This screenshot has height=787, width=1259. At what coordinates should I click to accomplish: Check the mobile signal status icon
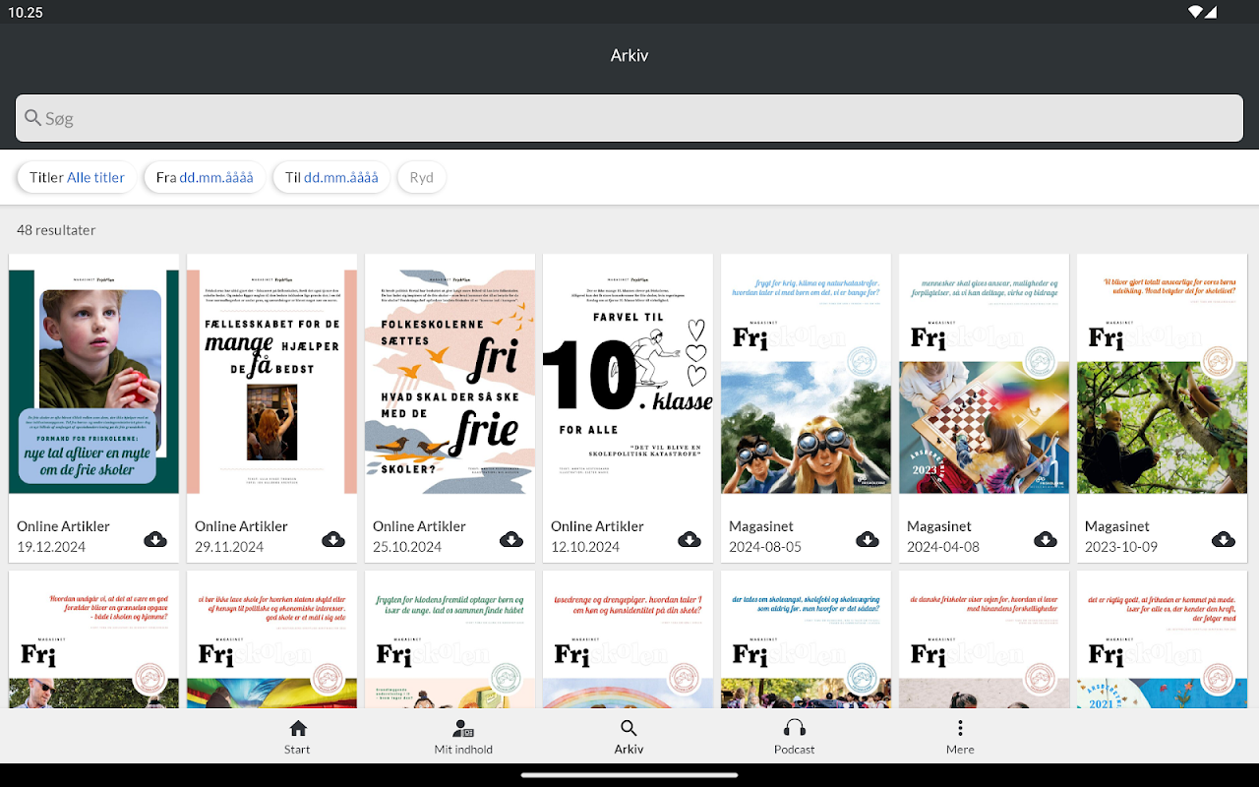click(1212, 12)
